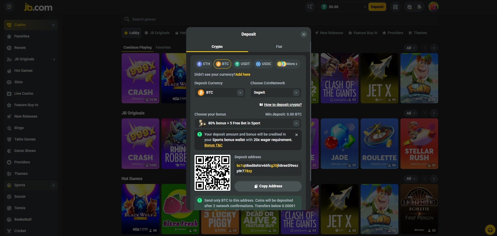Open the user profile avatar
The image size is (497, 236).
coord(433,7)
